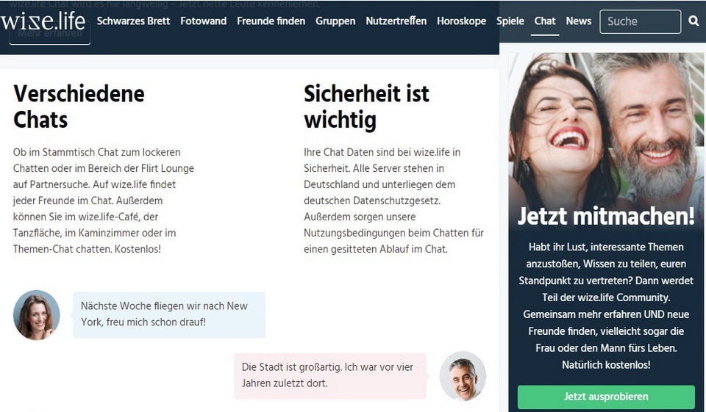Click the gray-haired man's chat avatar
The height and width of the screenshot is (412, 706).
(463, 376)
